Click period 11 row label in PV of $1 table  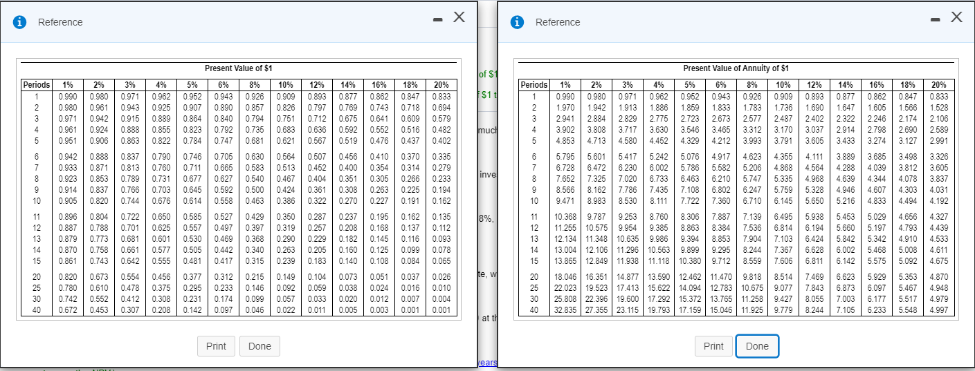[x=36, y=217]
